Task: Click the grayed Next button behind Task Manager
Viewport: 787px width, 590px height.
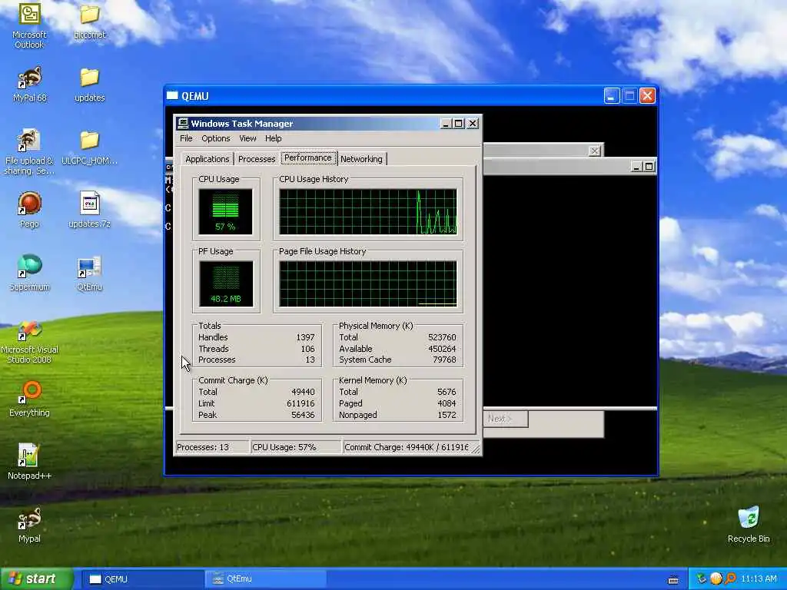Action: pyautogui.click(x=506, y=419)
